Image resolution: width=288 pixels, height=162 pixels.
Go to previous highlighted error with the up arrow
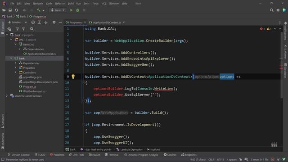275,29
